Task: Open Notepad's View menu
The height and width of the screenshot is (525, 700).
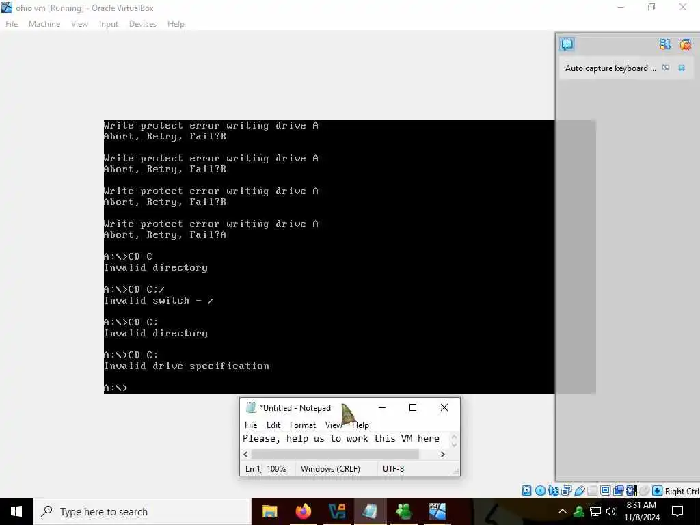Action: tap(333, 425)
